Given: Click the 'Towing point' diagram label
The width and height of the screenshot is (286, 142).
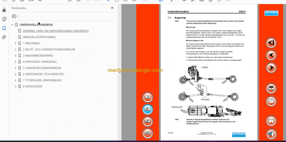Looking at the screenshot, I should point(177,107).
